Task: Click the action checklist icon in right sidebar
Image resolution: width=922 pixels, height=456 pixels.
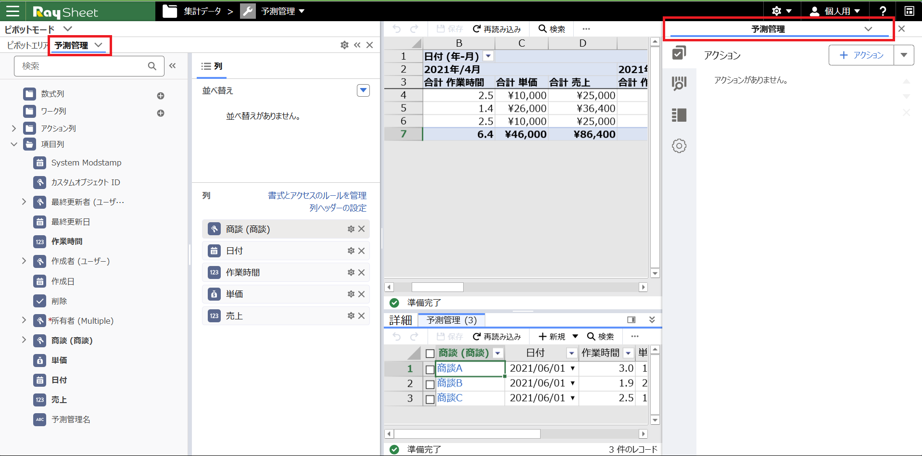Action: tap(679, 53)
